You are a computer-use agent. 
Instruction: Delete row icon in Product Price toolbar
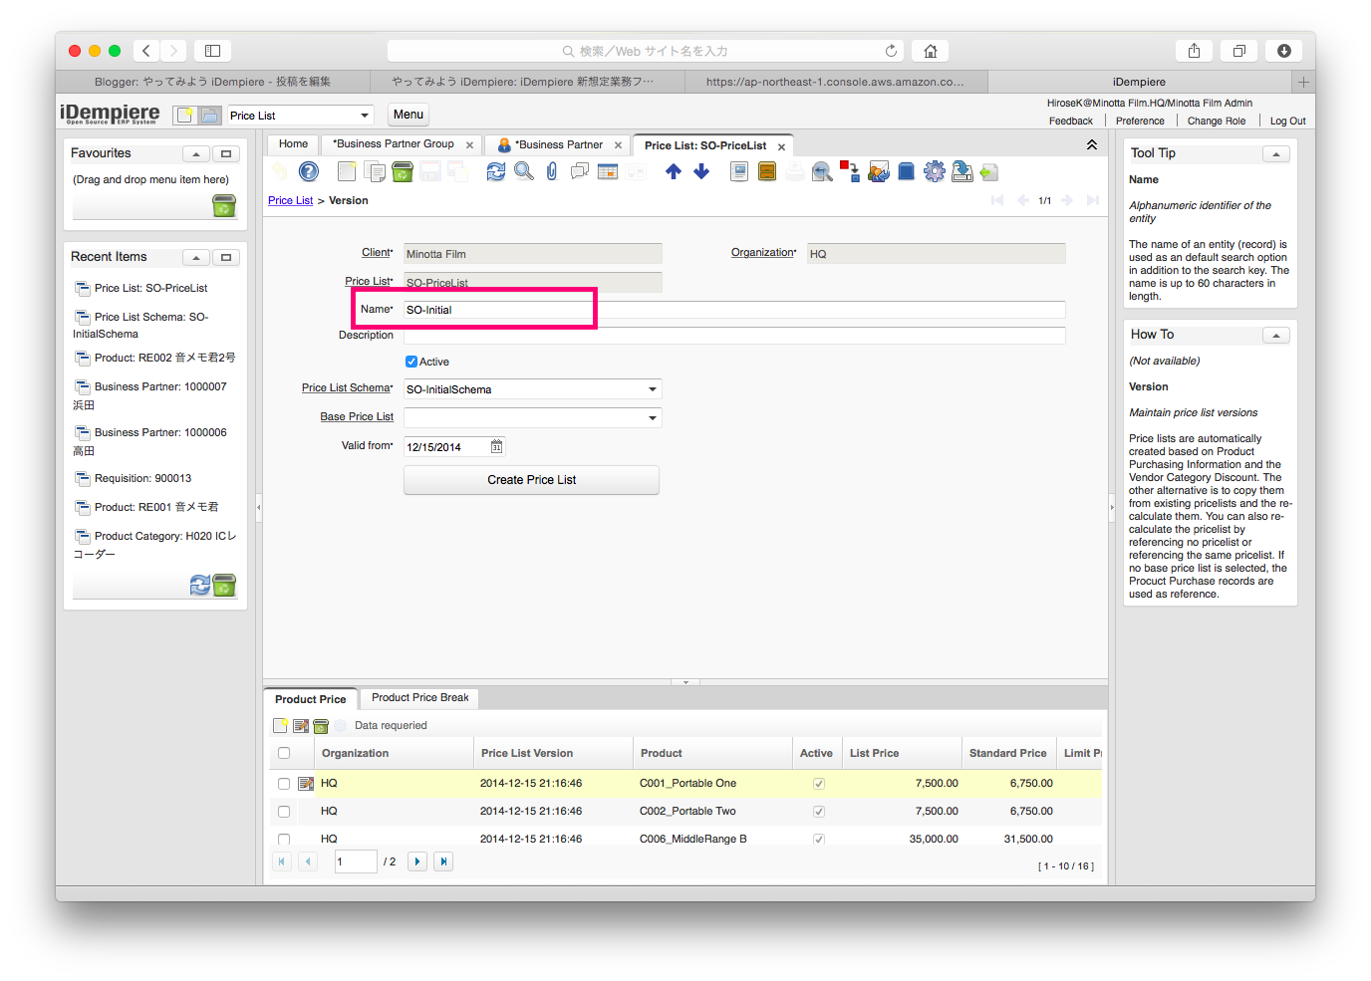point(321,726)
